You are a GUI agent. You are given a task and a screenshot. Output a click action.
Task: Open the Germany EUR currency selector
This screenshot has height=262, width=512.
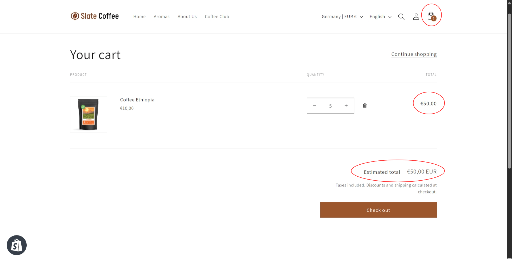pyautogui.click(x=339, y=16)
